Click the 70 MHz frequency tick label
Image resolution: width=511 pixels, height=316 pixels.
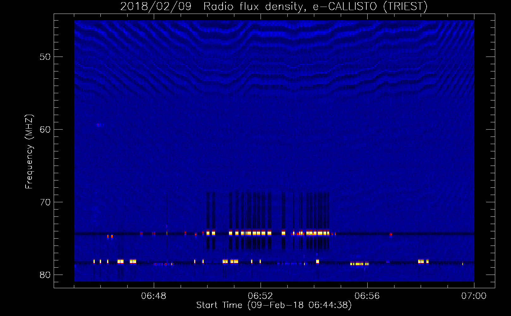tap(45, 202)
